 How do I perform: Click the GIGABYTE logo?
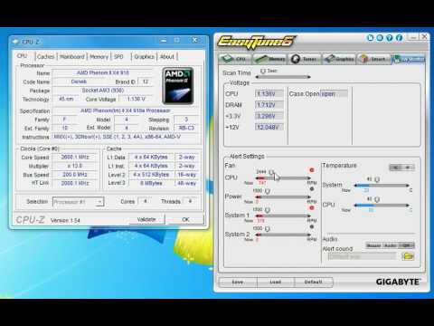pos(398,282)
